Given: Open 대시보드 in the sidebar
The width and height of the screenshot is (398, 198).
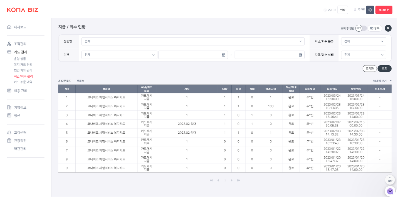Looking at the screenshot, I should click(20, 27).
